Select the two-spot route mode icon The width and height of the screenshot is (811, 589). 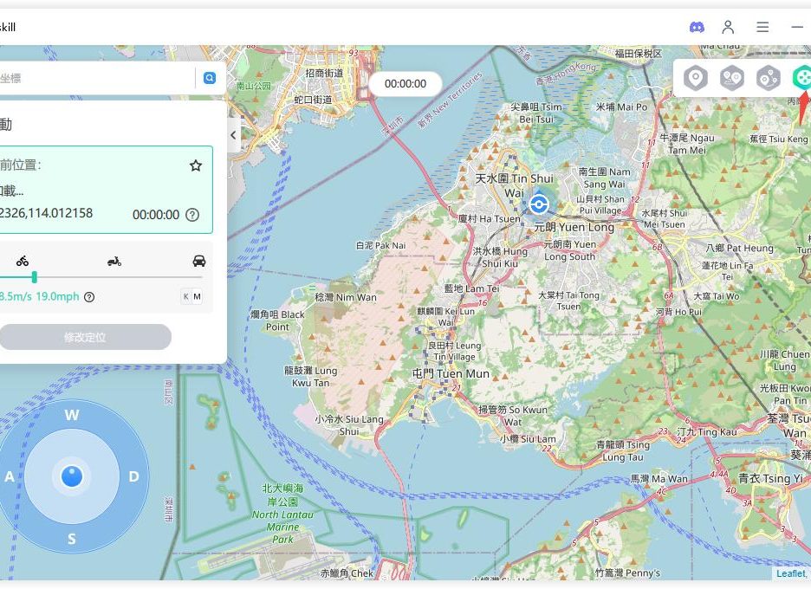point(732,78)
